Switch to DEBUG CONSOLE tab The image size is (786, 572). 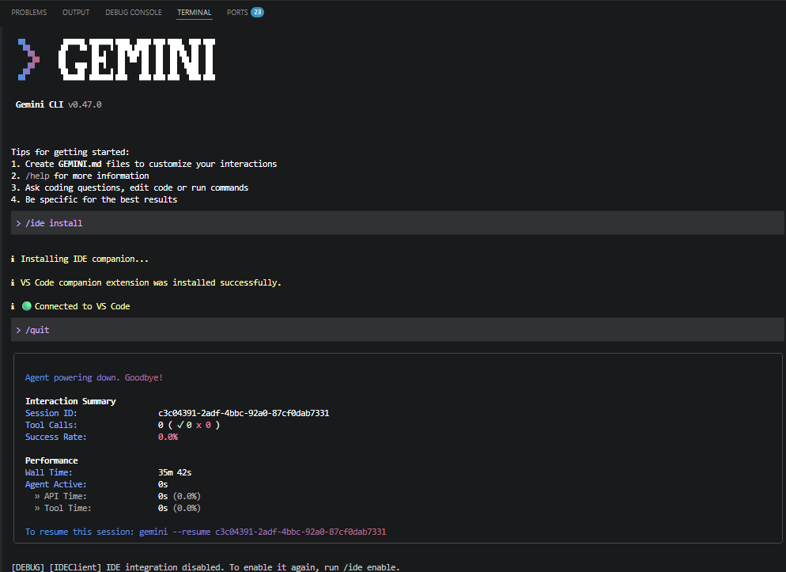(x=134, y=12)
